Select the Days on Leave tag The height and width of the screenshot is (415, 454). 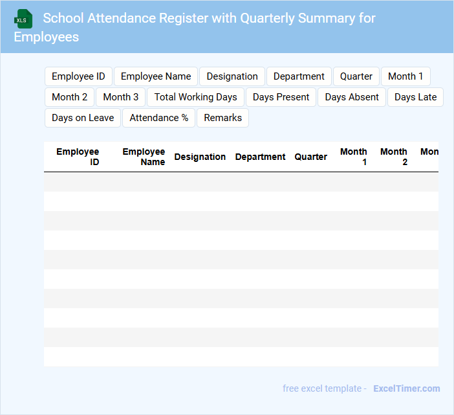[83, 118]
